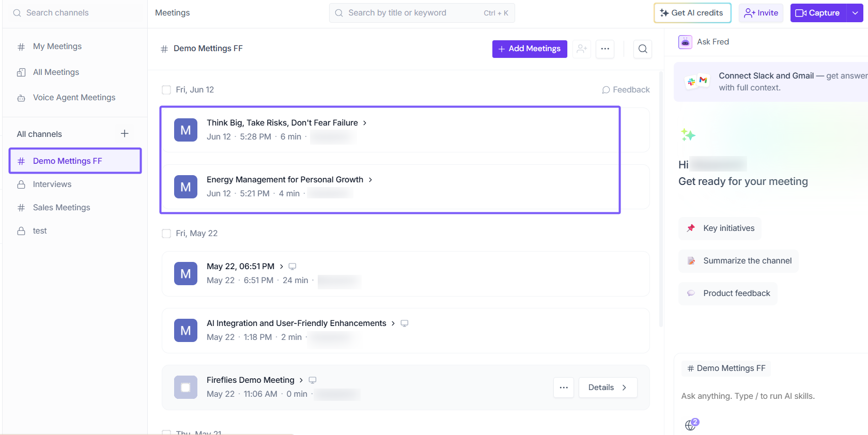This screenshot has height=435, width=868.
Task: Expand AI Integration and User-Friendly Enhancements chevron
Action: pyautogui.click(x=393, y=323)
